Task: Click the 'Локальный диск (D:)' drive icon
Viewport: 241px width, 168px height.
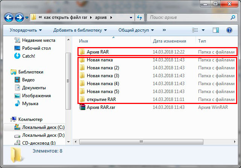Action: (17, 136)
